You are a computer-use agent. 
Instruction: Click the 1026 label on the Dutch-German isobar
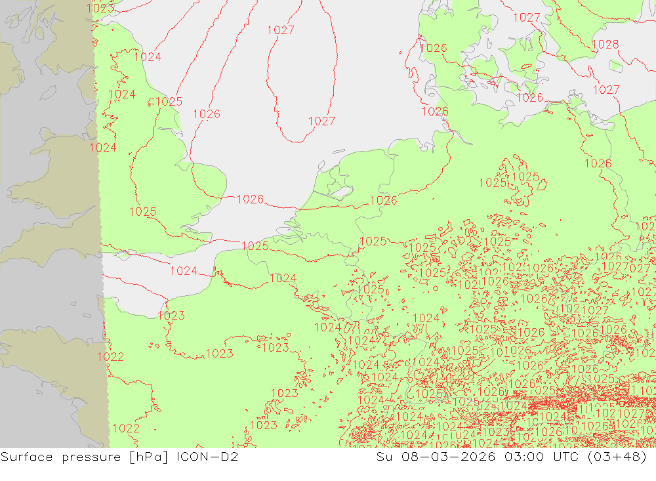[x=384, y=201]
